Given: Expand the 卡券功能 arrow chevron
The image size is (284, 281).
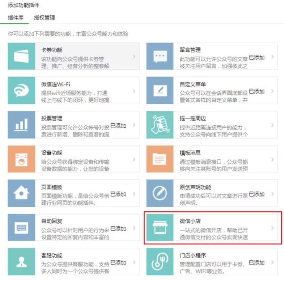Looking at the screenshot, I should pyautogui.click(x=134, y=57).
